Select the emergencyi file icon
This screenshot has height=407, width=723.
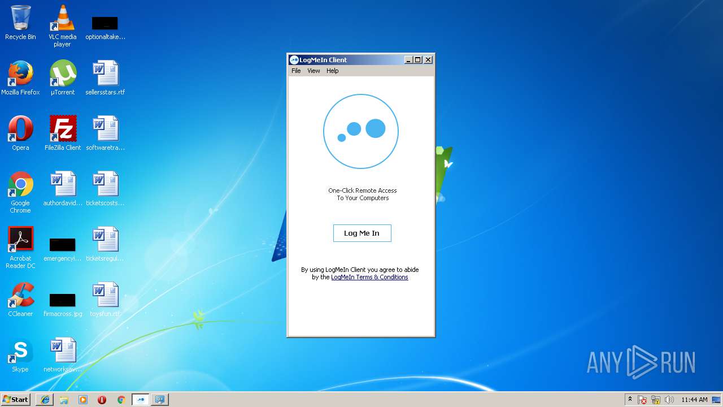[x=63, y=249]
